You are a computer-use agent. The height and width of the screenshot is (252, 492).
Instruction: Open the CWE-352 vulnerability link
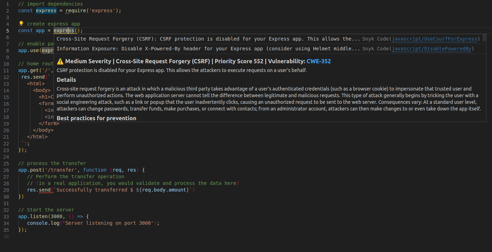(x=319, y=62)
